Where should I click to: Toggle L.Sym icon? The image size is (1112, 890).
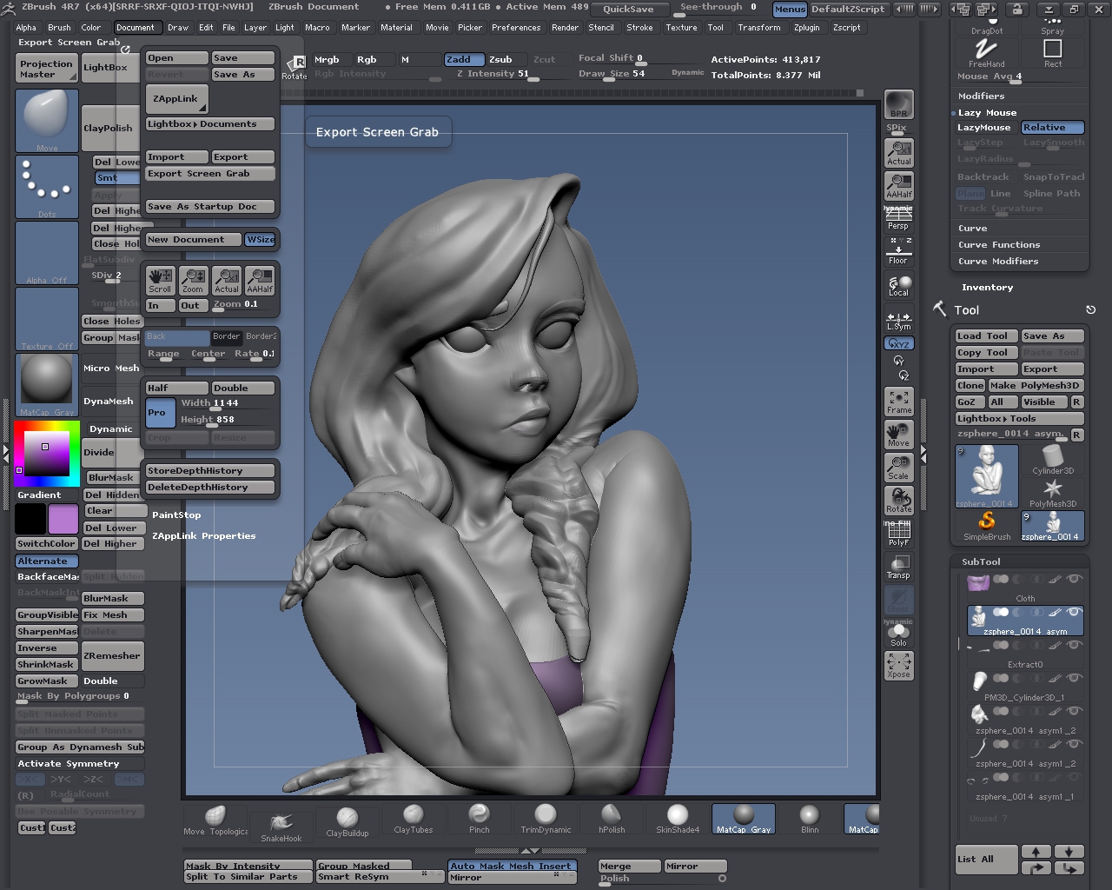(x=898, y=320)
